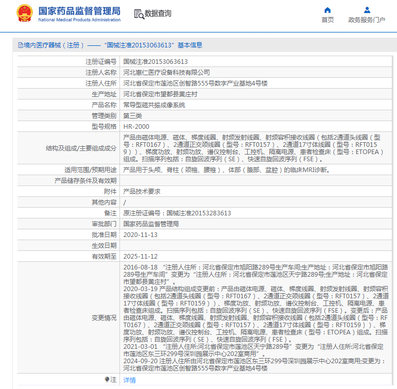Click the 适用范围/预期用途 row label
This screenshot has height=389, width=397.
[91, 170]
